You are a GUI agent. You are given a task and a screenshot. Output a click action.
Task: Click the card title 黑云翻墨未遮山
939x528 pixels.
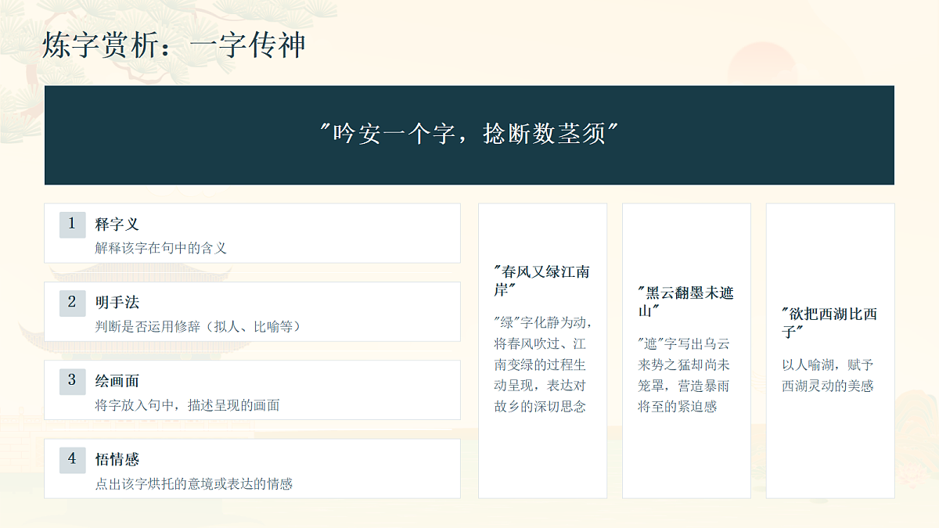[x=686, y=302]
